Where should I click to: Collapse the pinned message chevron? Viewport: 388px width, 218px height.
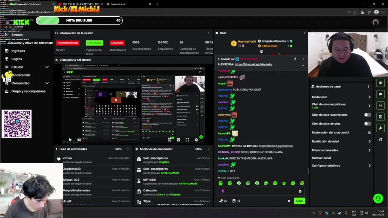[303, 65]
